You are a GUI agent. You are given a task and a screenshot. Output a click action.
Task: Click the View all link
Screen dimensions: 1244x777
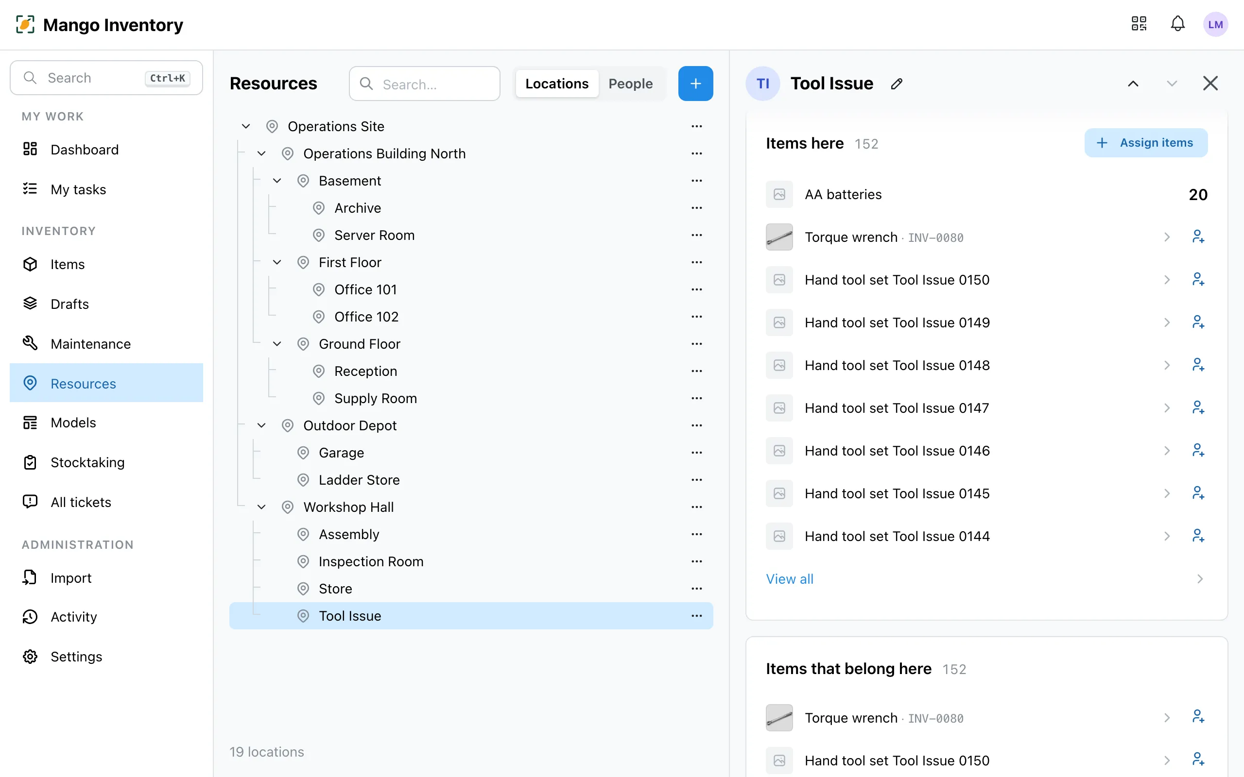coord(789,579)
